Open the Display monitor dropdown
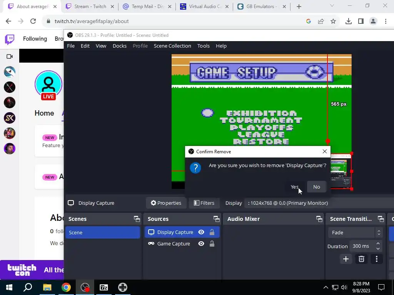The width and height of the screenshot is (394, 295). click(319, 203)
